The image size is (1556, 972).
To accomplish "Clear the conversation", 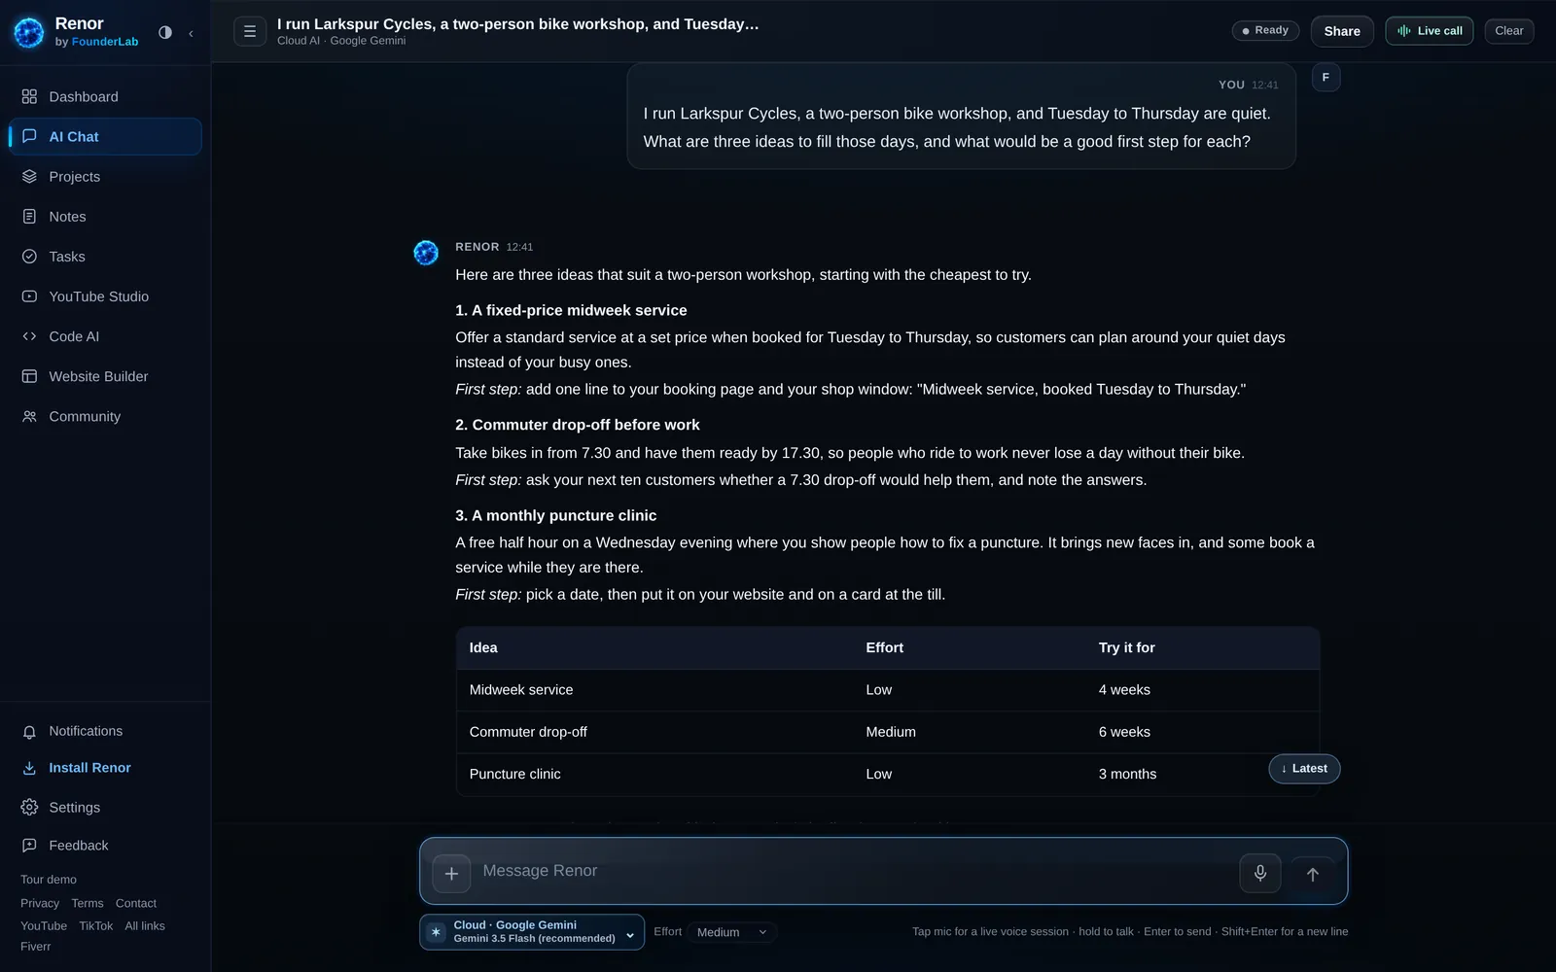I will 1509,31.
